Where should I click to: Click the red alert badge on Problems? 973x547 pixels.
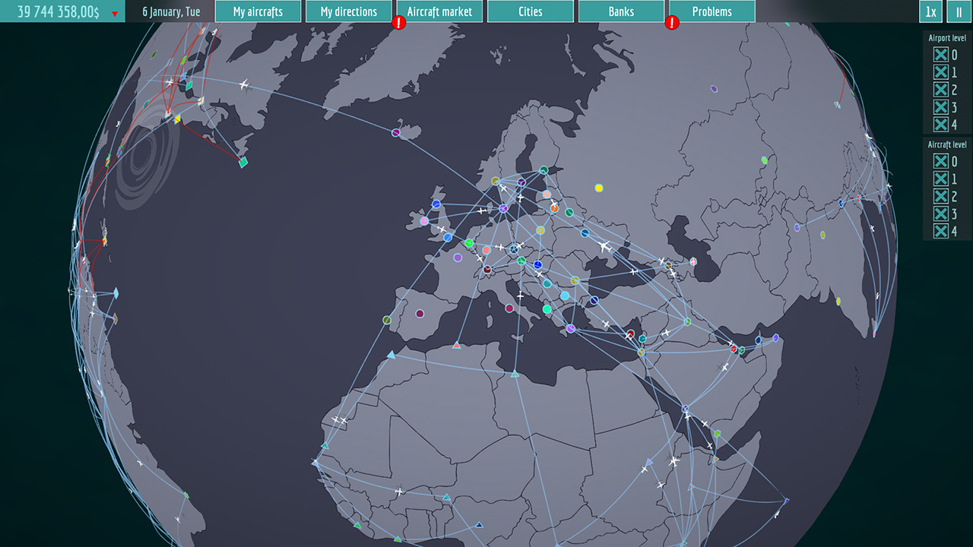click(x=672, y=23)
